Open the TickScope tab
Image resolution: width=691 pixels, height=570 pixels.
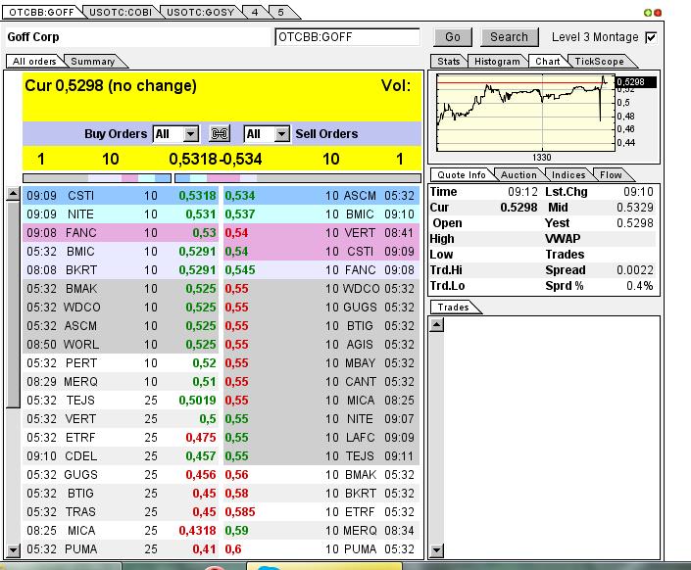click(599, 62)
